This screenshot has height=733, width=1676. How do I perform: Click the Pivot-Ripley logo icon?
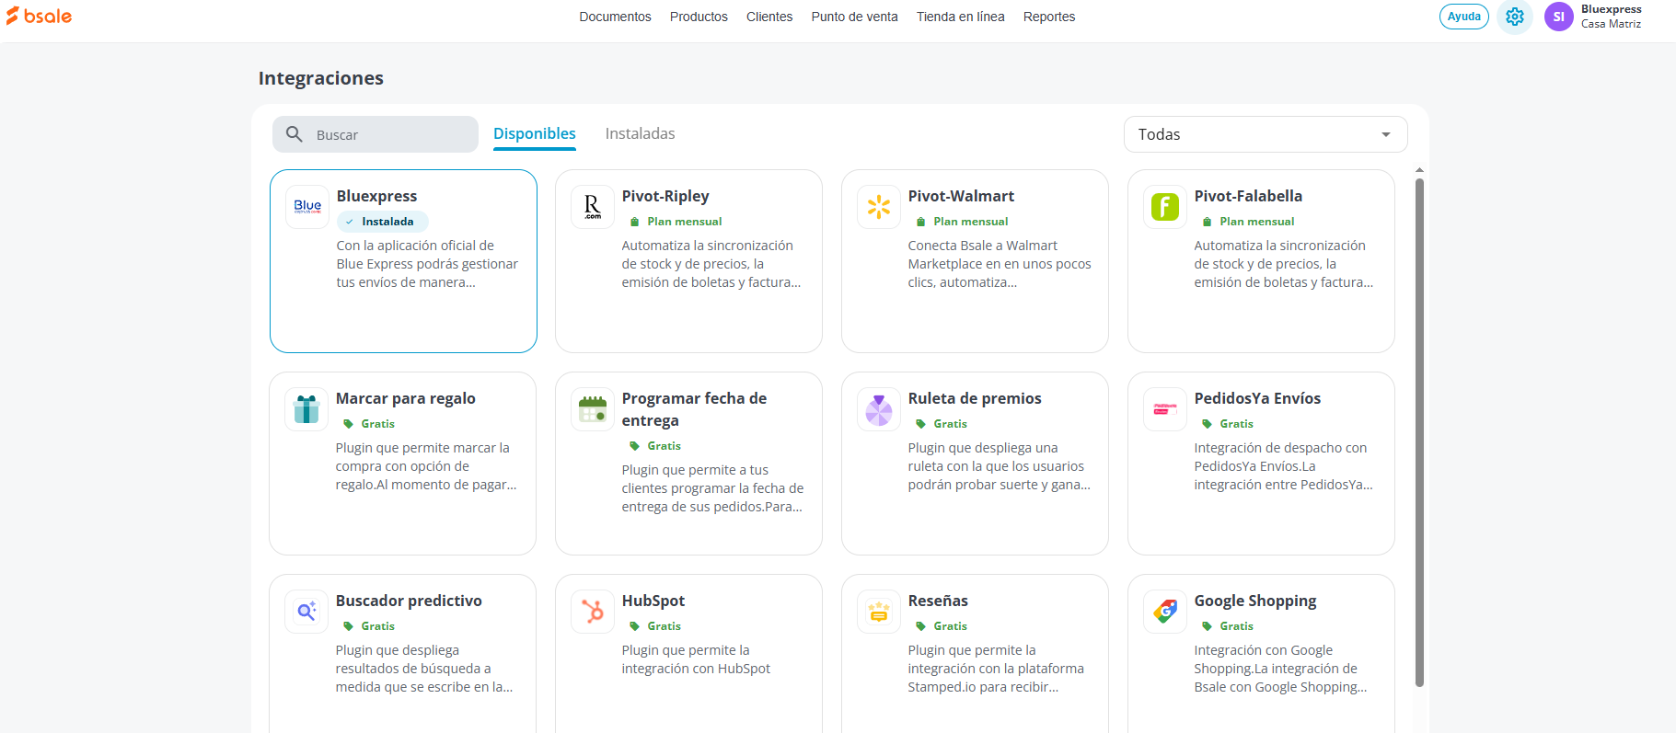[x=593, y=207]
